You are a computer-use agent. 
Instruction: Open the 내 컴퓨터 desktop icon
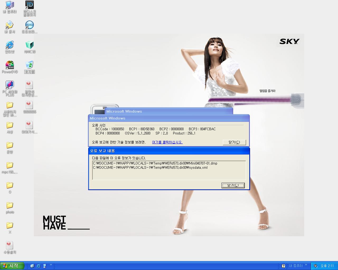[x=10, y=7]
